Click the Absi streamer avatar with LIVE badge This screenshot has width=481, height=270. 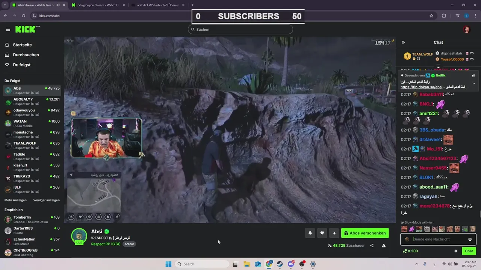tap(79, 236)
